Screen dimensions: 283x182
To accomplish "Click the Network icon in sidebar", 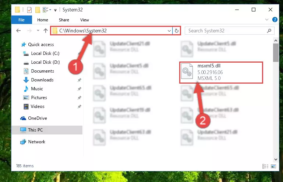I will 23,142.
